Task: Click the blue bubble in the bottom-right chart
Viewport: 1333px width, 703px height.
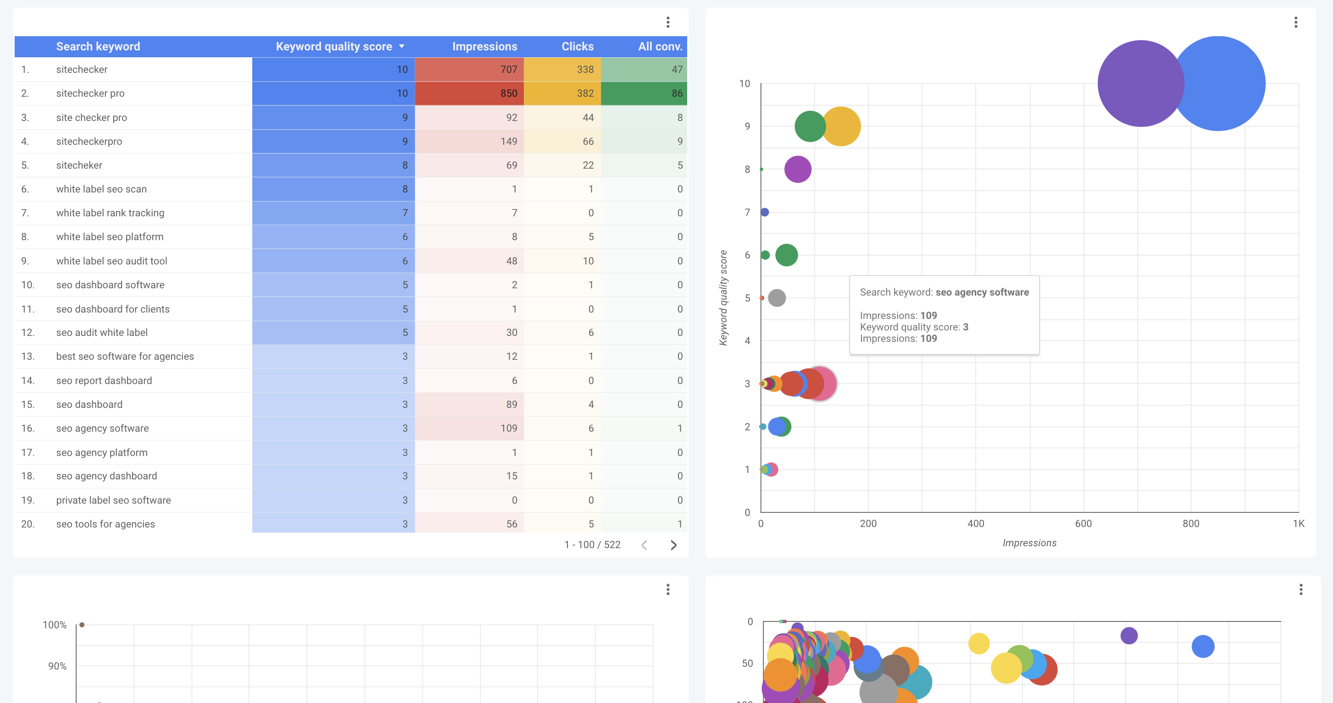Action: tap(1203, 646)
